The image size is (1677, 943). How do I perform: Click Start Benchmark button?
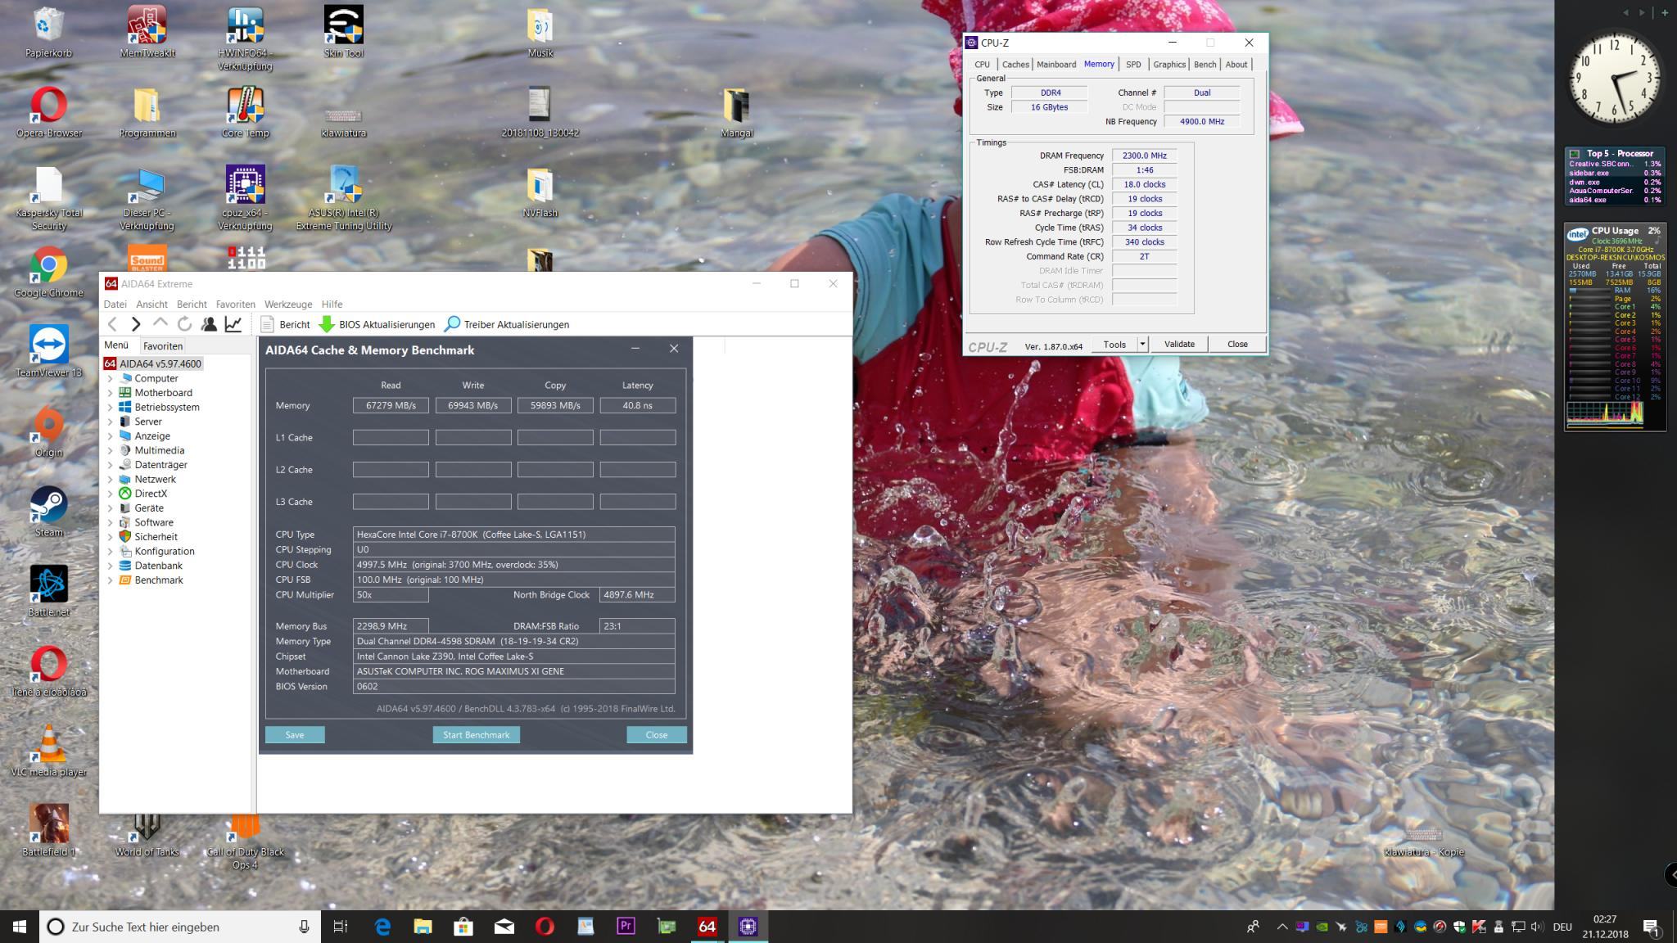coord(477,735)
